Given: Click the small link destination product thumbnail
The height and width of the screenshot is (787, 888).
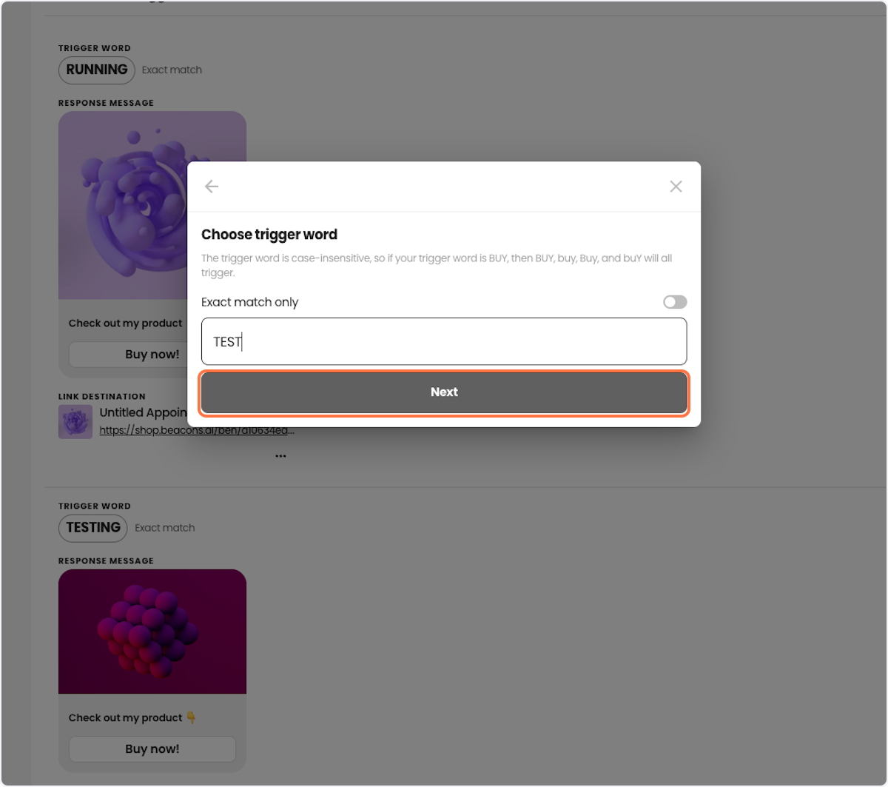Looking at the screenshot, I should point(75,422).
